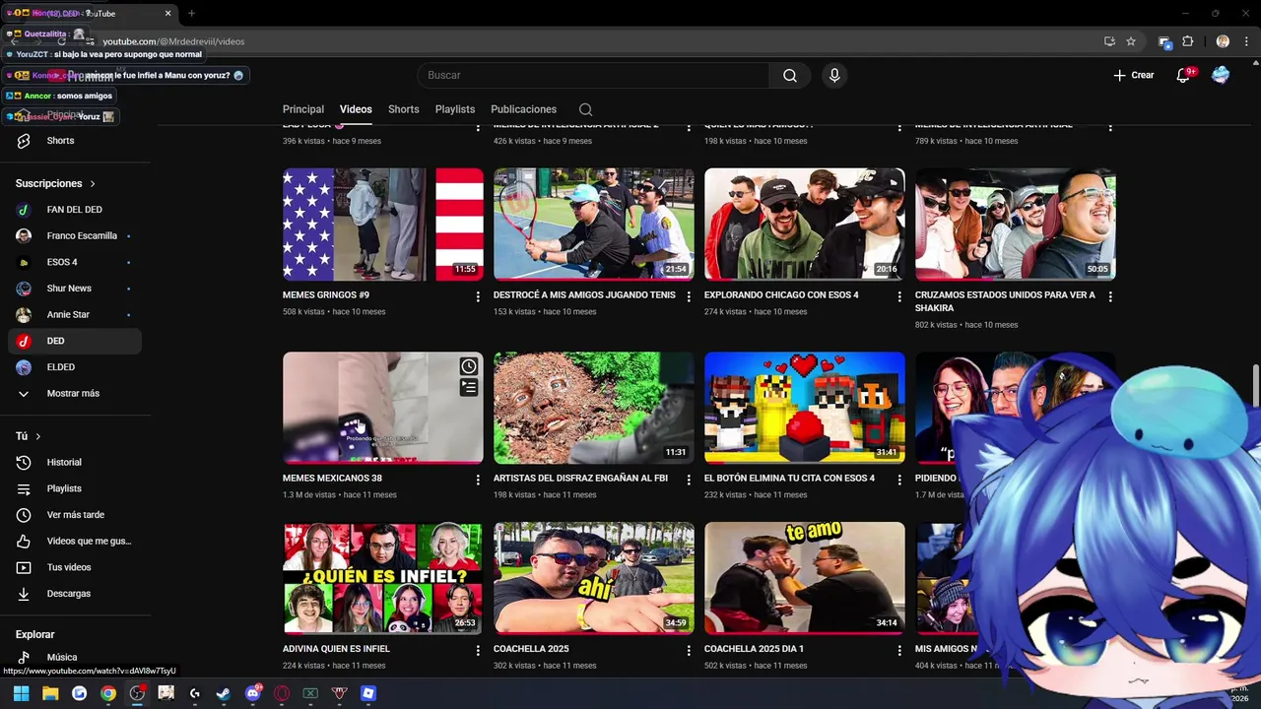This screenshot has width=1261, height=709.
Task: Play EXPLORANDO CHICAGO thumbnail
Action: tap(805, 225)
